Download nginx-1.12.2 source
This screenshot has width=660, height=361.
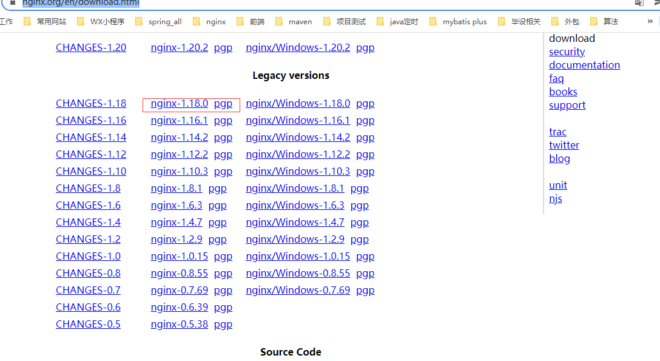pos(180,155)
